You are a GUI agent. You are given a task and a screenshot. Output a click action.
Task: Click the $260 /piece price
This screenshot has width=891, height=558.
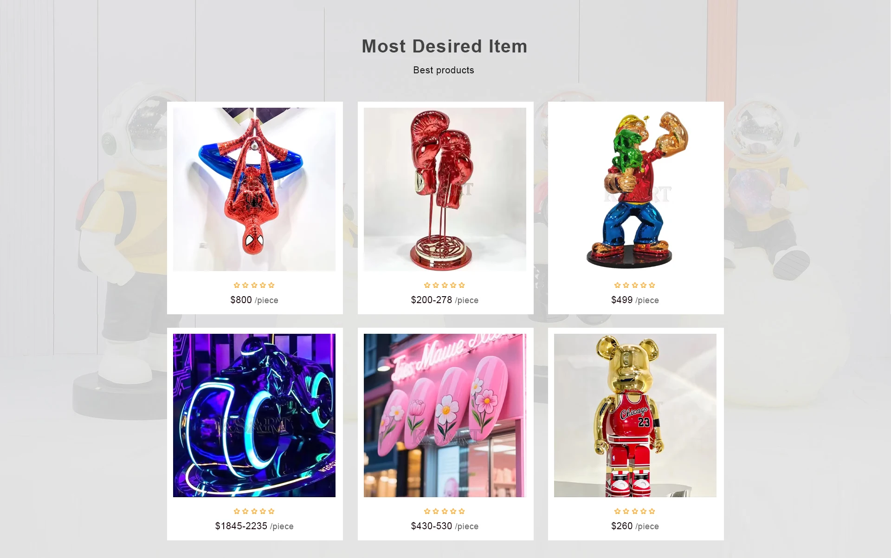click(635, 526)
